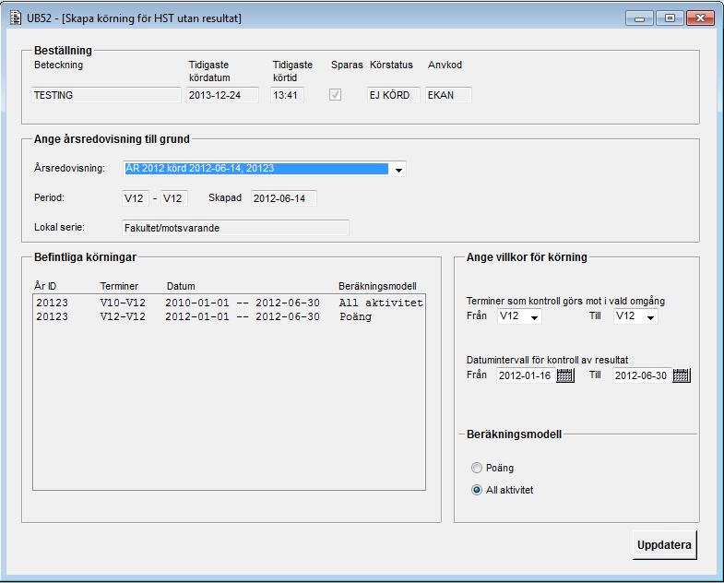Click the Datum column header

[x=181, y=286]
